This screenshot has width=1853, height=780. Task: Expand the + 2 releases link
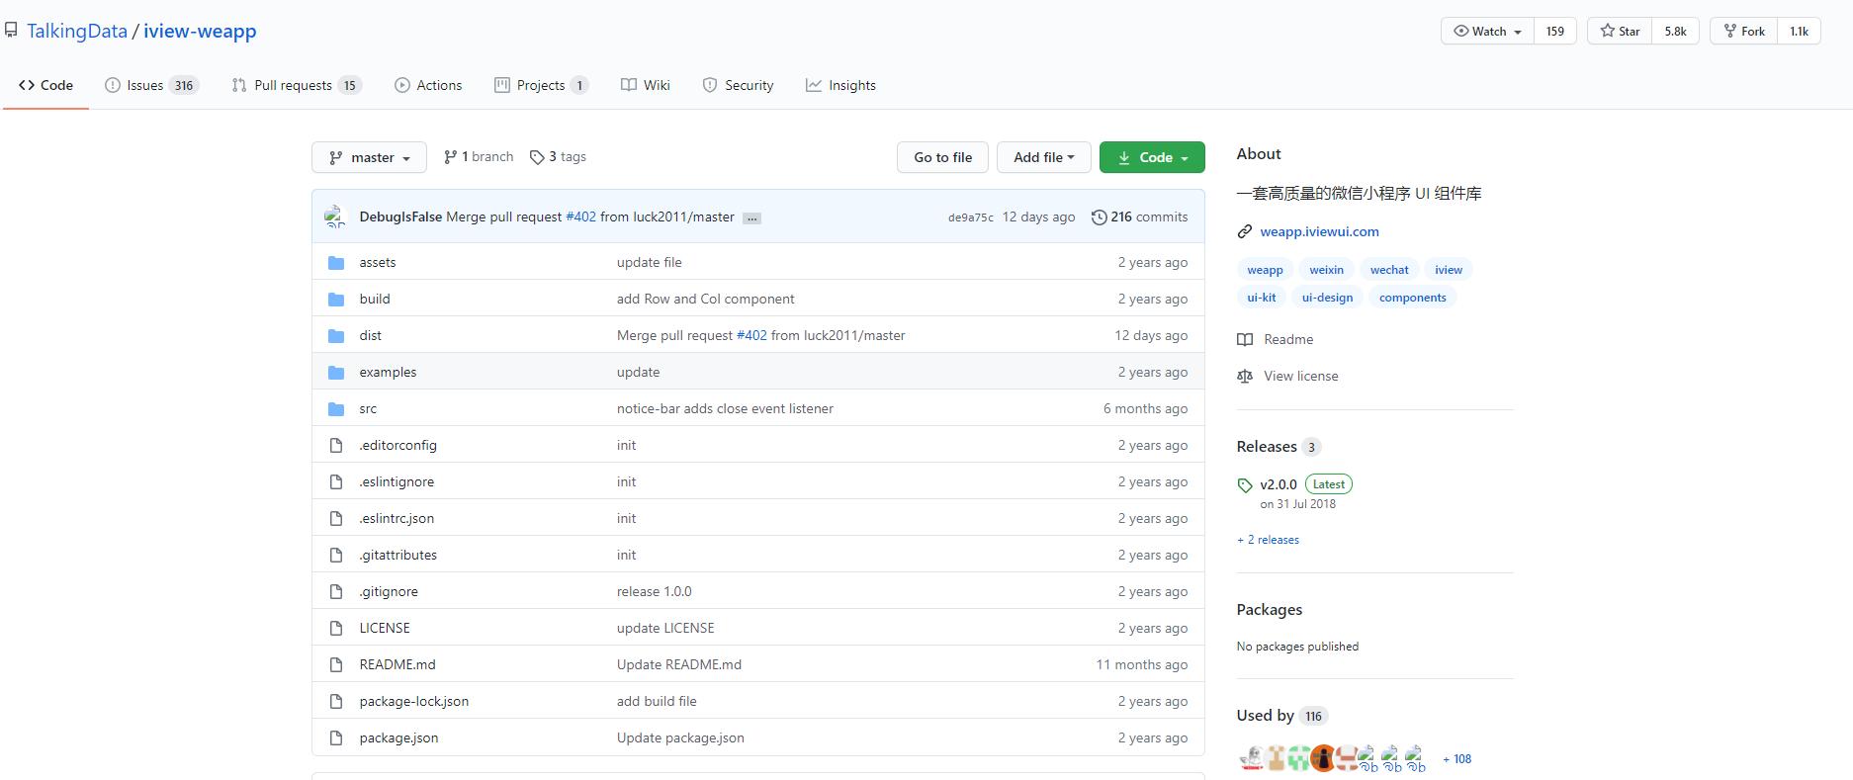tap(1268, 540)
